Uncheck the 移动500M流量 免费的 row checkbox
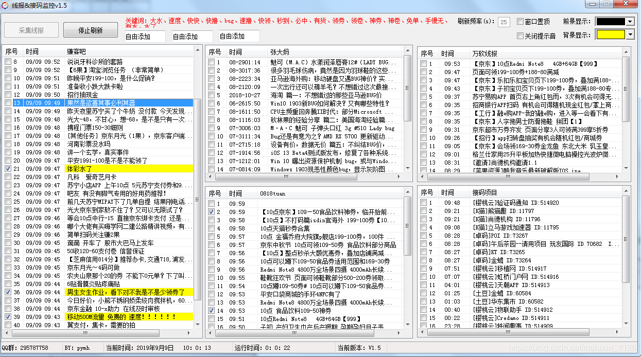The height and width of the screenshot is (357, 641). pos(8,317)
